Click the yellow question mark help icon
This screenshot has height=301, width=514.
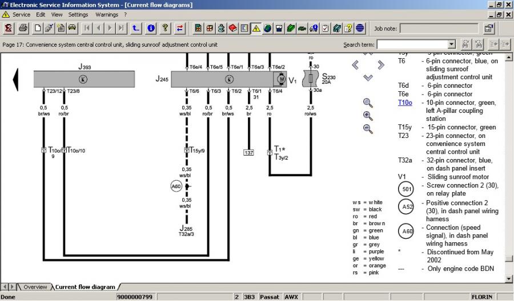coord(165,28)
